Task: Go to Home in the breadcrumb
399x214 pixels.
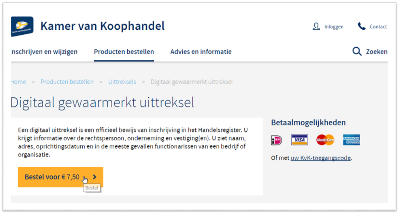Action: [19, 82]
